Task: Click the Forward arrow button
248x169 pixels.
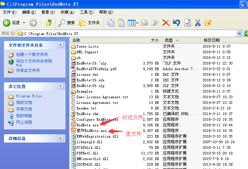Action: [x=33, y=23]
